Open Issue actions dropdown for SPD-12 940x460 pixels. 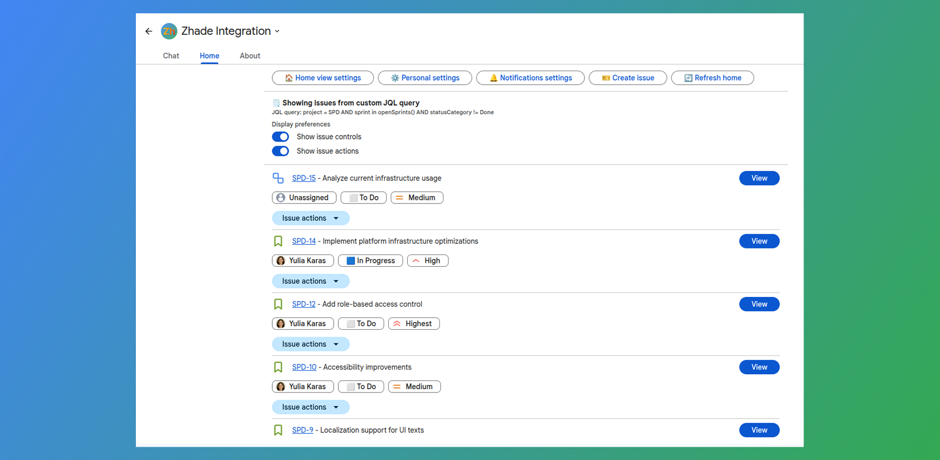310,343
